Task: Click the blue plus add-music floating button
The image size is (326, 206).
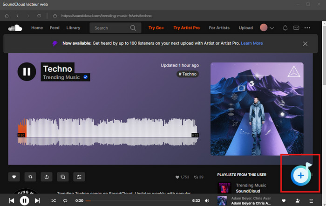Action: coord(301,175)
